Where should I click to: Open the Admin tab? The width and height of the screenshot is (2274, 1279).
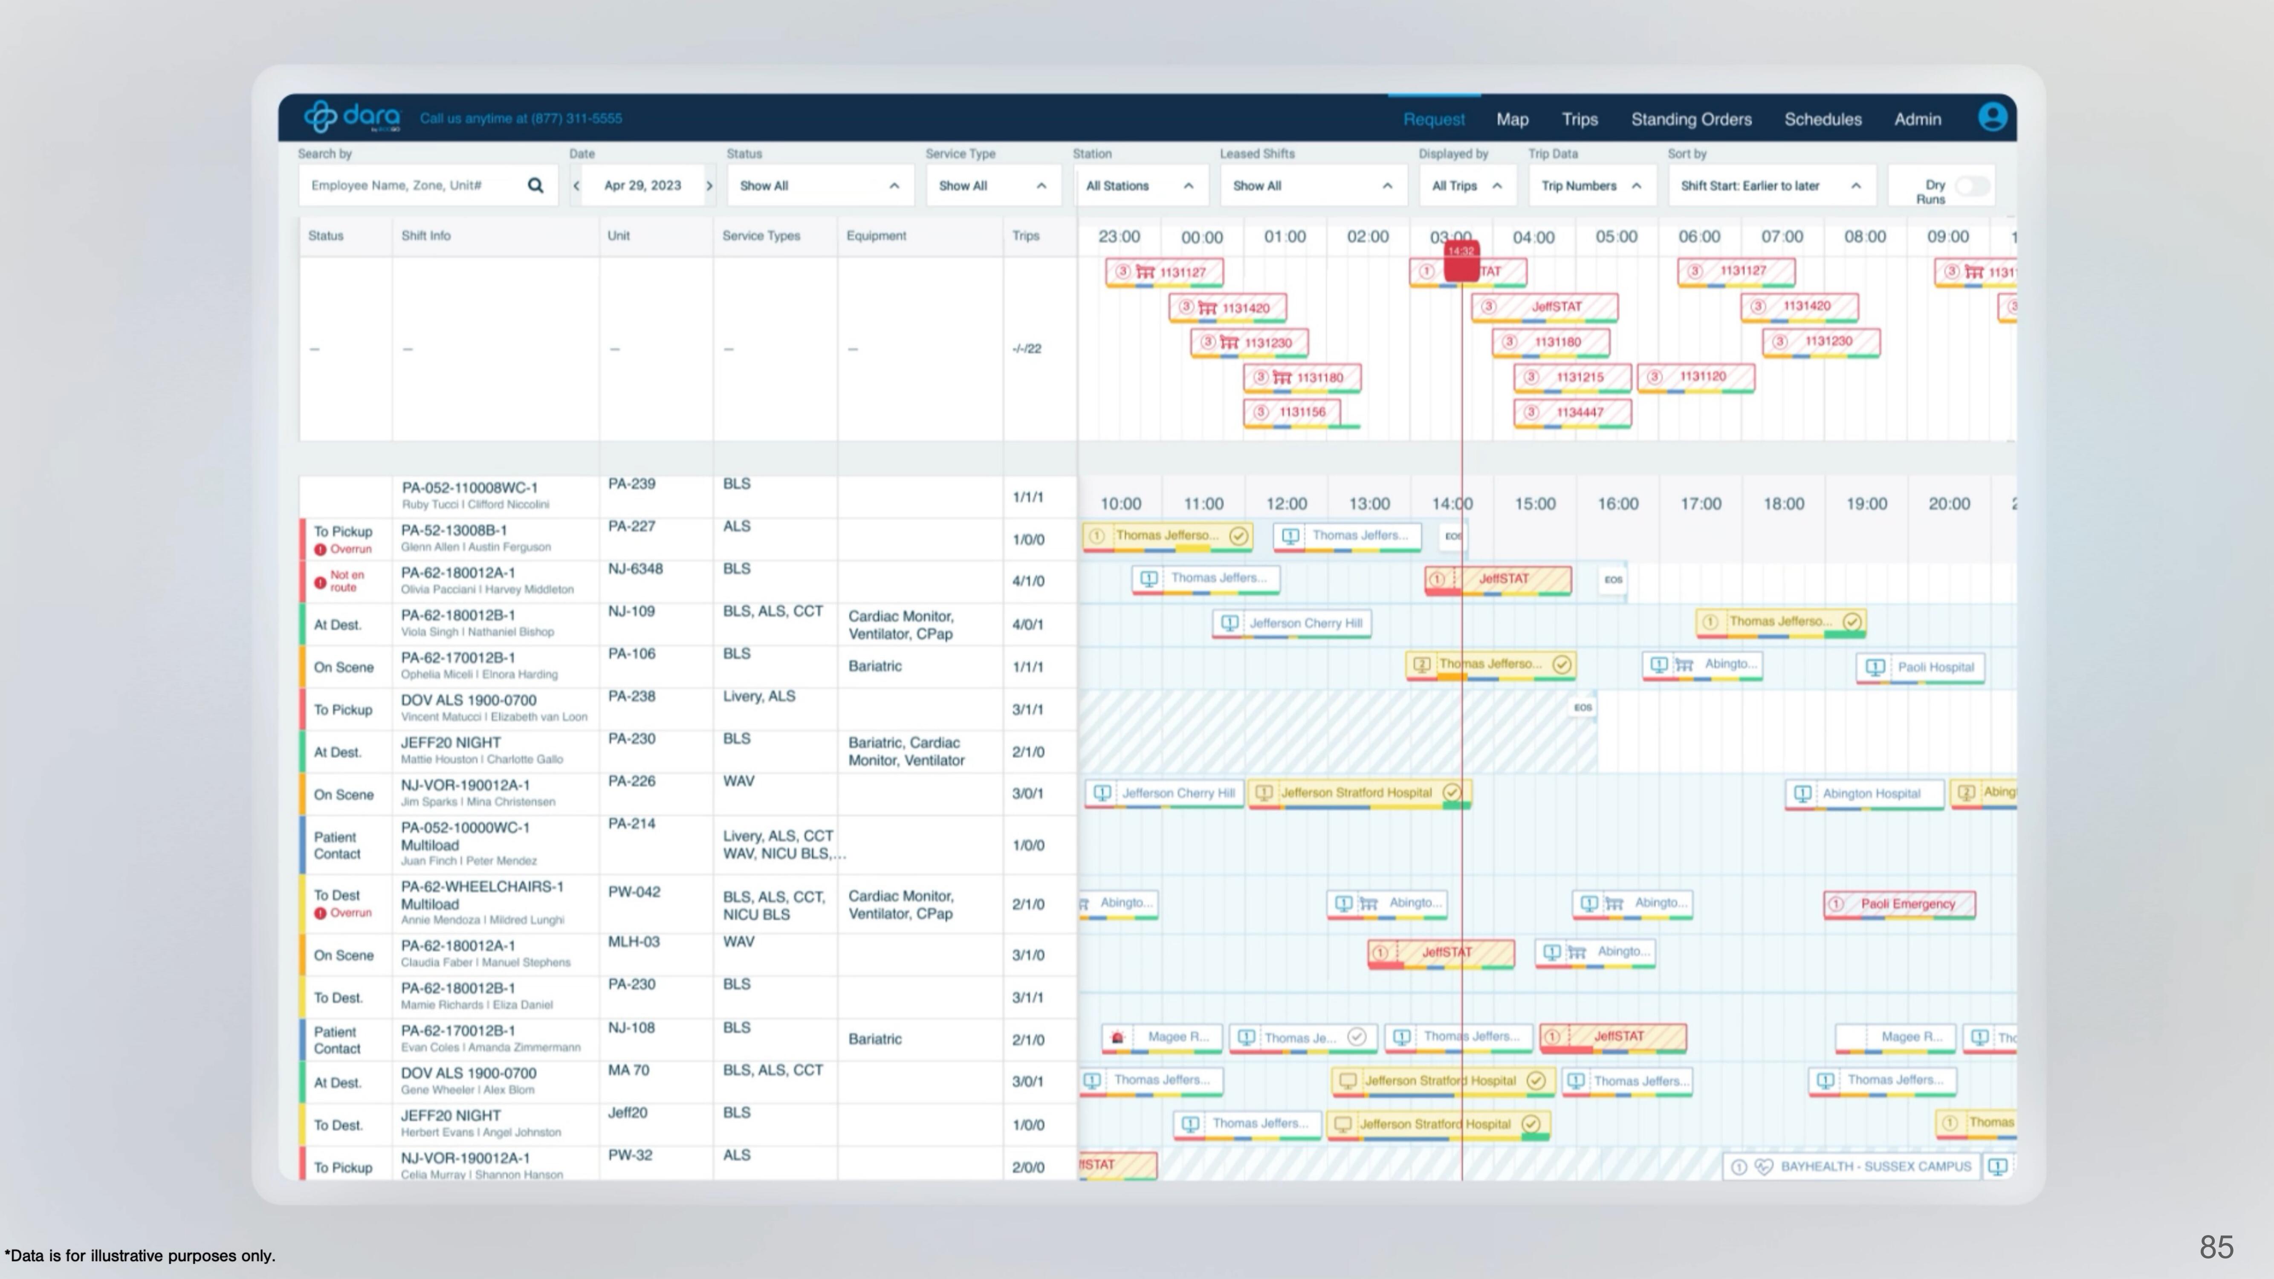tap(1917, 119)
